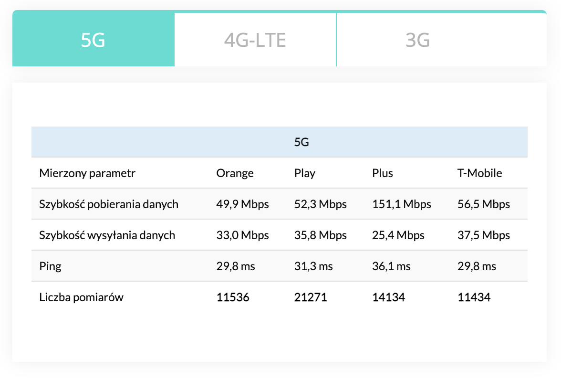Click Plus download speed 151,1 Mbps
The height and width of the screenshot is (379, 561).
(x=401, y=204)
